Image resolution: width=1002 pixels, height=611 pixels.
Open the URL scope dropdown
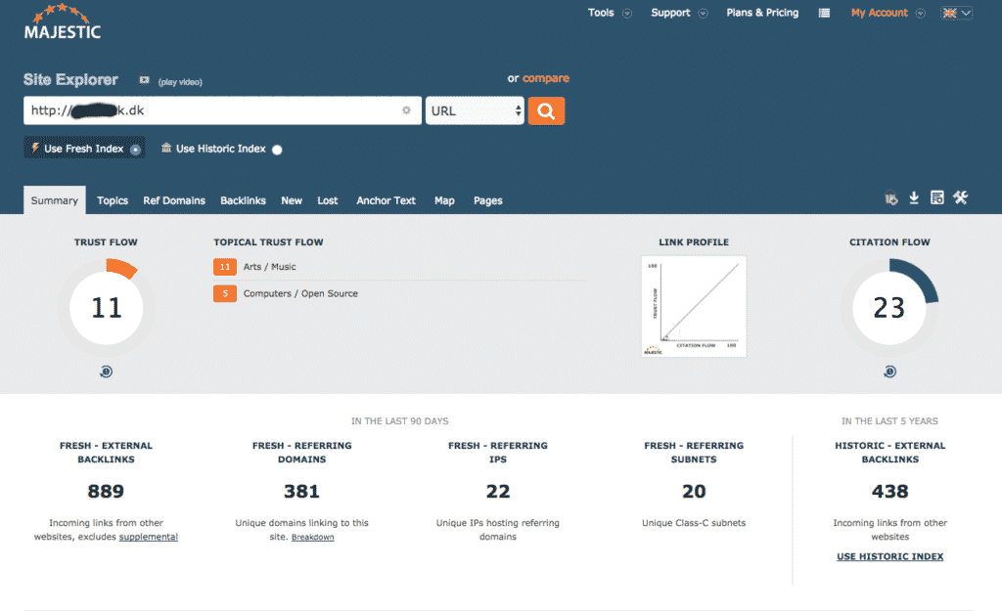tap(475, 111)
